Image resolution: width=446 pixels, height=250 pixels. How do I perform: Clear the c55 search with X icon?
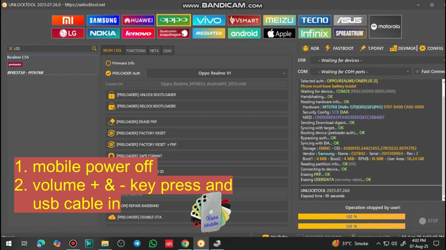click(10, 49)
